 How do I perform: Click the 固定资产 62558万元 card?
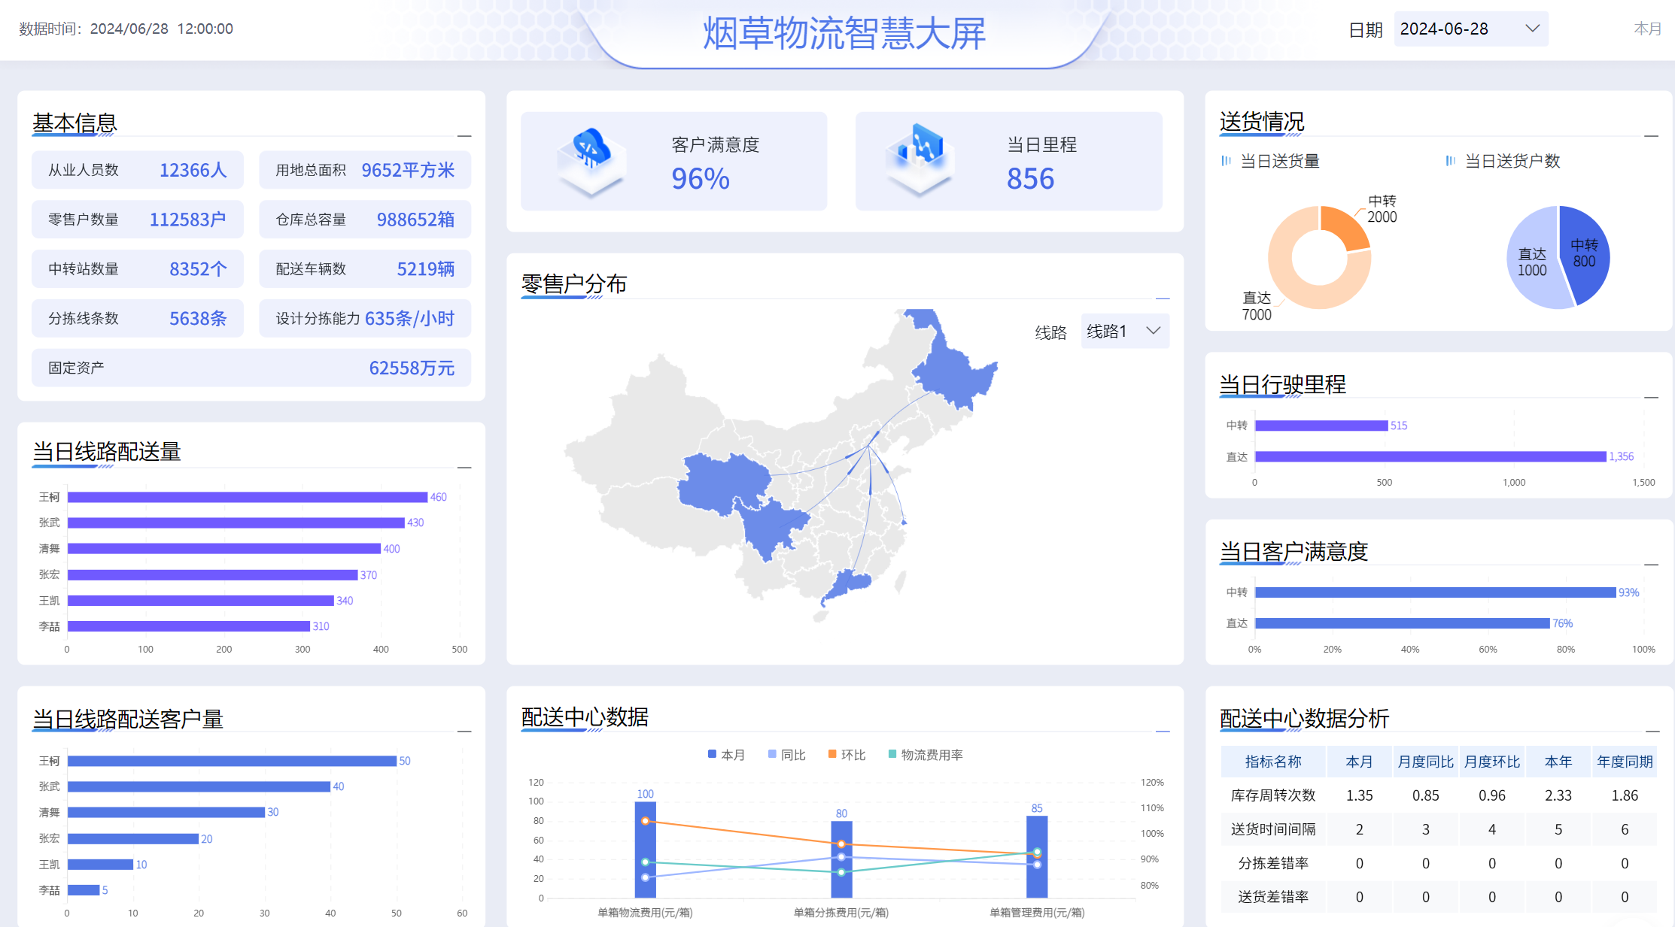tap(251, 368)
